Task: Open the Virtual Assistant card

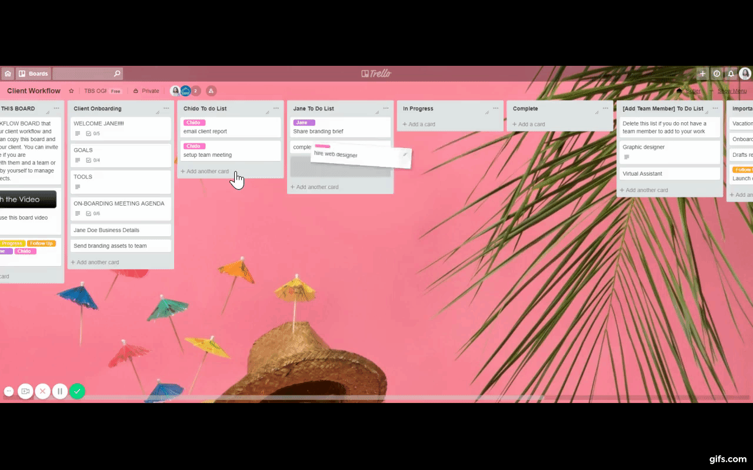Action: click(669, 174)
